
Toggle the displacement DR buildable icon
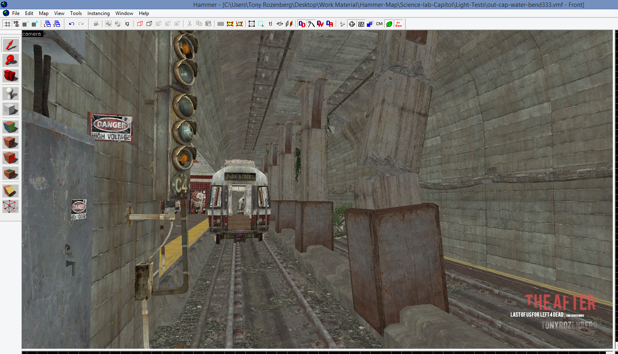click(330, 24)
